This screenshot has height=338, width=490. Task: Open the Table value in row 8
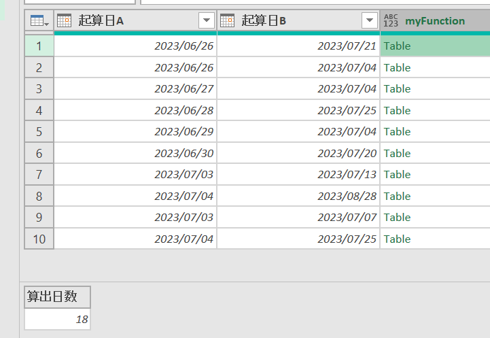tap(398, 196)
